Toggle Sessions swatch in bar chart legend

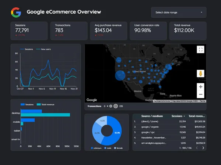tap(23, 104)
